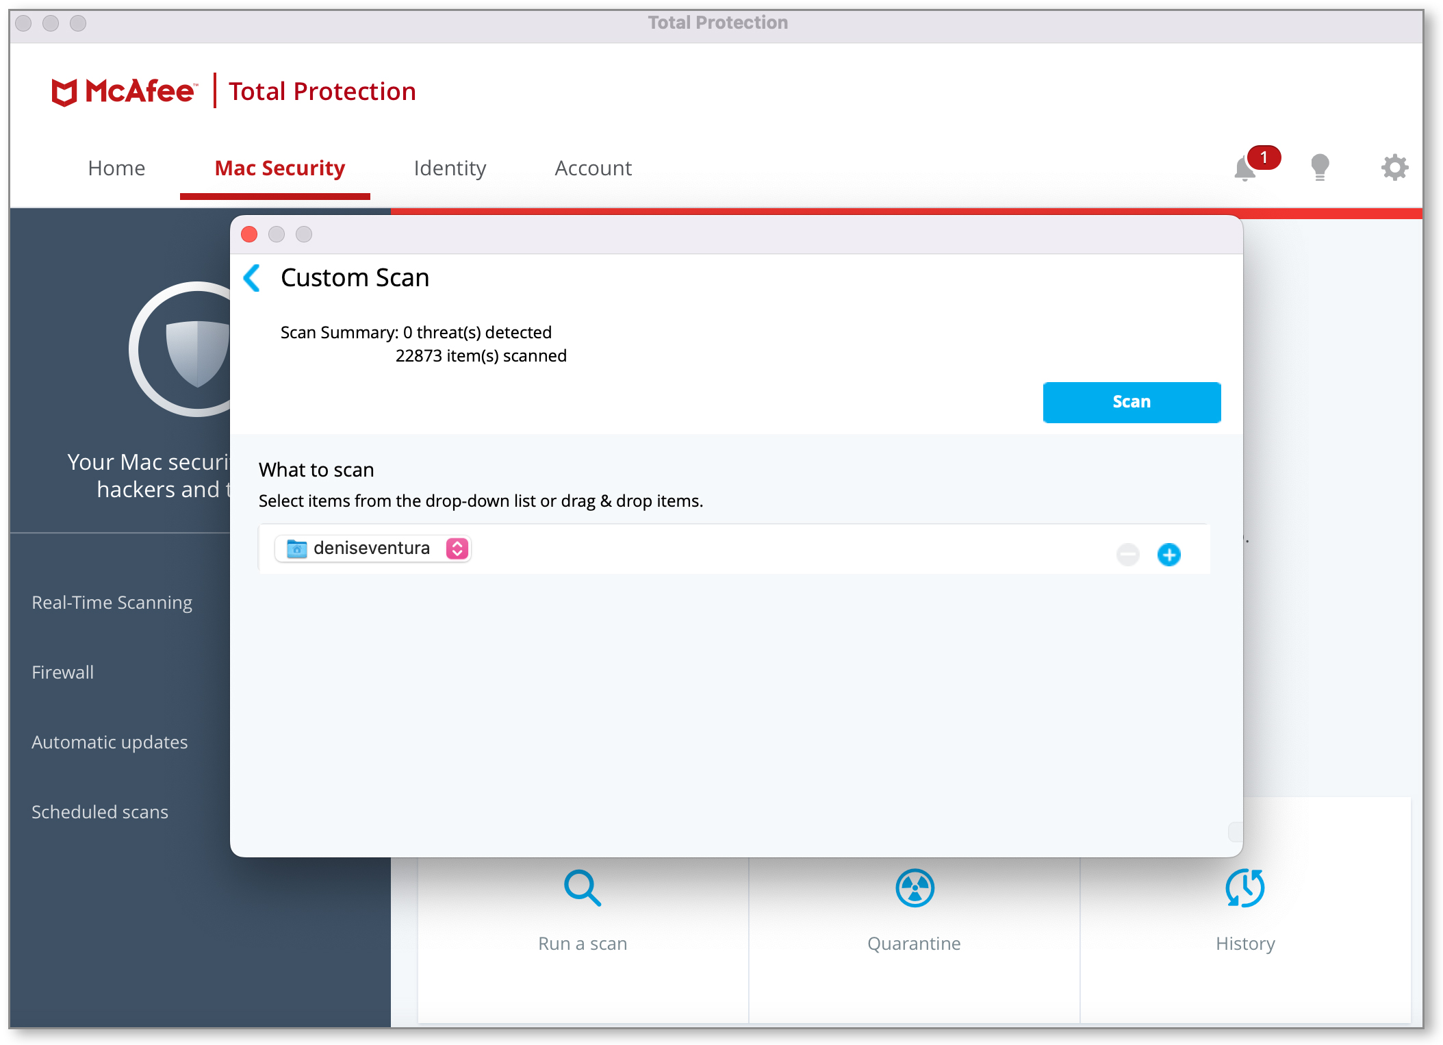1443x1045 pixels.
Task: Open the notifications bell icon
Action: click(x=1245, y=168)
